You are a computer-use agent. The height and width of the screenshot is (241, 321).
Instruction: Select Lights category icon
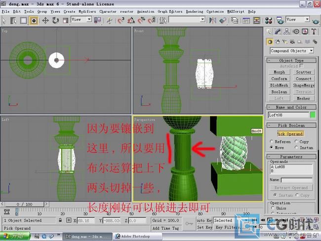[x=285, y=42]
